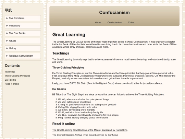Expand Religious Confucianism in sidebar

click(x=23, y=56)
